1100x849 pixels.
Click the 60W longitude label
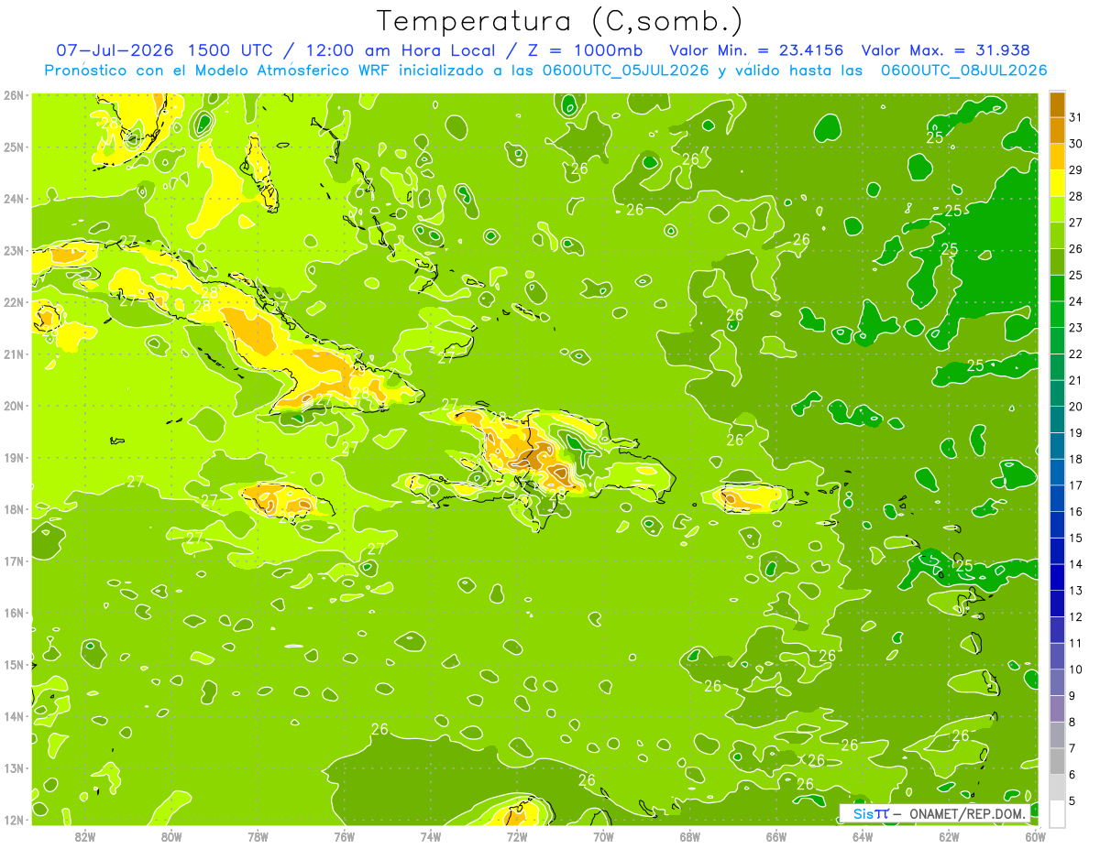pyautogui.click(x=1036, y=836)
